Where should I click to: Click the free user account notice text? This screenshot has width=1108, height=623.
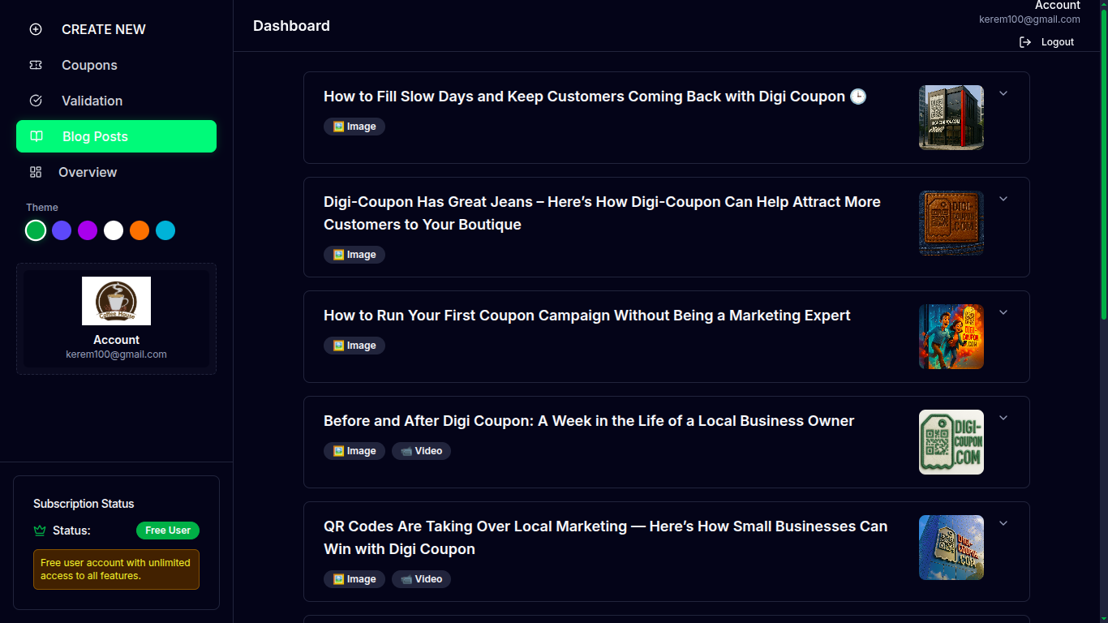116,569
